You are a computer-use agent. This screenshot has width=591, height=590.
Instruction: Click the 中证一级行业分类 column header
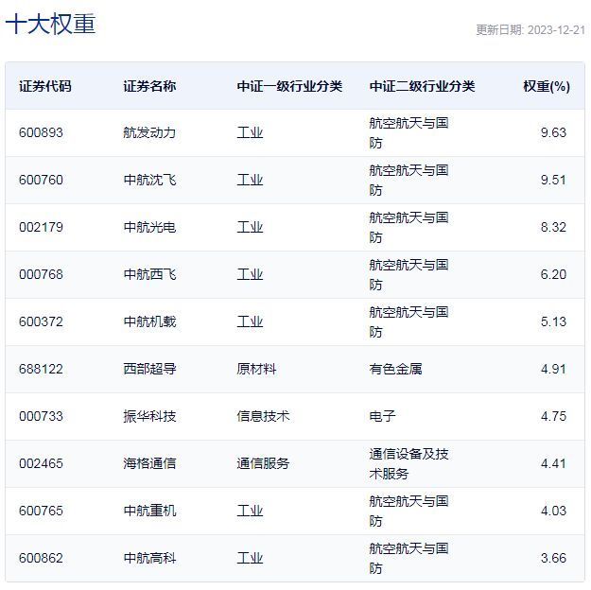[x=289, y=86]
